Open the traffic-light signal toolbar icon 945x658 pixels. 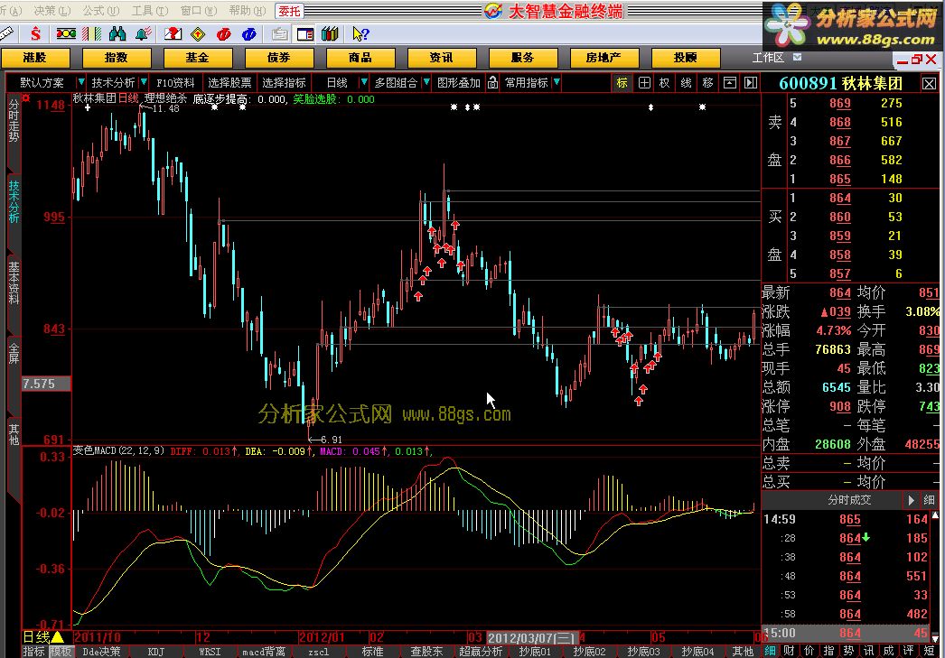point(66,33)
